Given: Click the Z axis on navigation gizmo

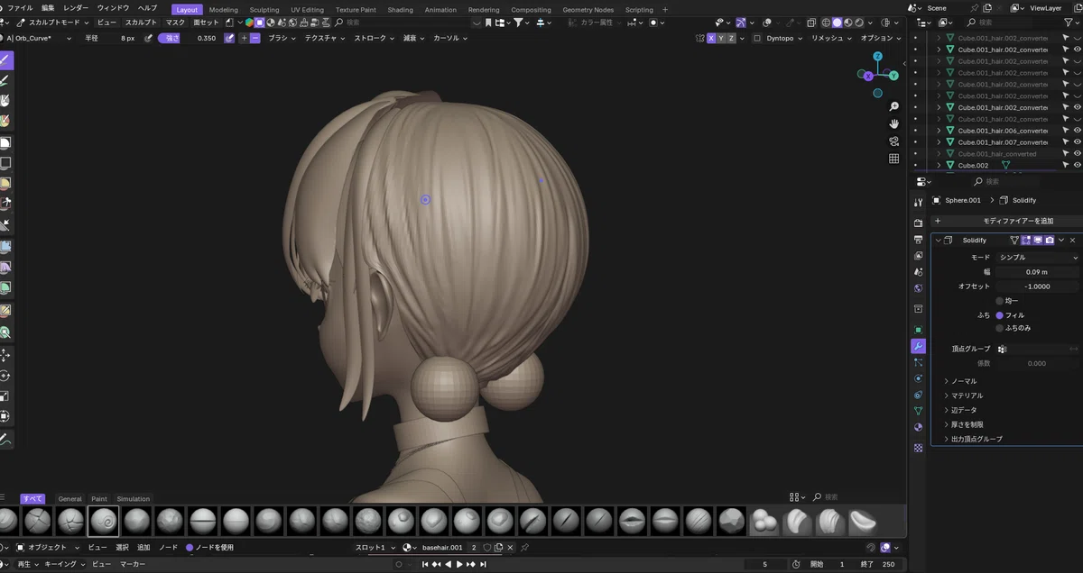Looking at the screenshot, I should 877,56.
